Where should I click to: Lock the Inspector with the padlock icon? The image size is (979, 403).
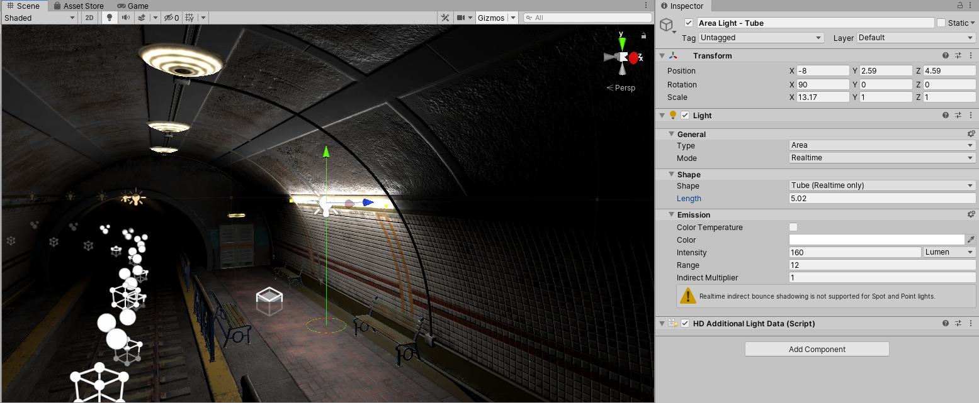coord(960,6)
